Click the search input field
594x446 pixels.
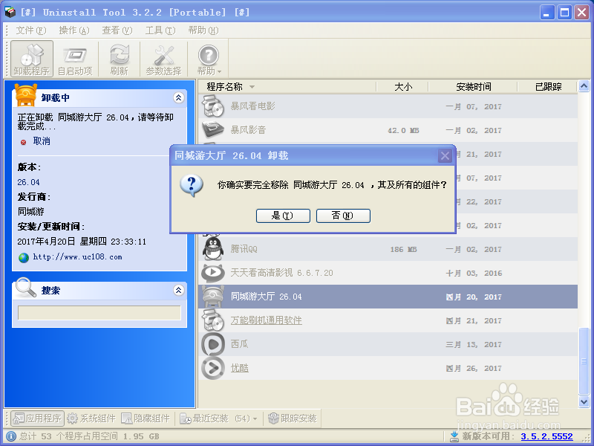99,313
